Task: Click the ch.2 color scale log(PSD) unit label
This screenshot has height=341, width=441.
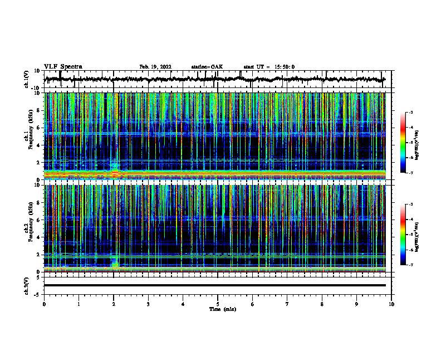Action: pyautogui.click(x=417, y=237)
